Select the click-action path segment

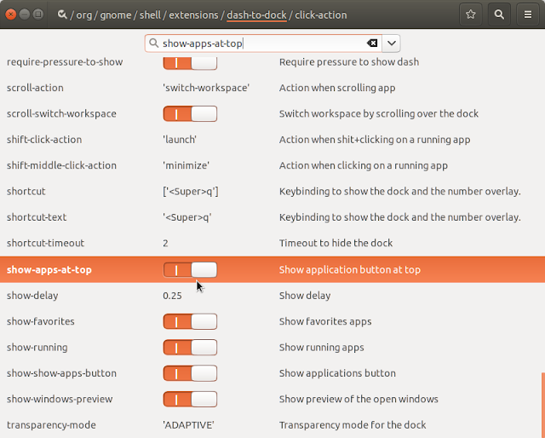[321, 15]
